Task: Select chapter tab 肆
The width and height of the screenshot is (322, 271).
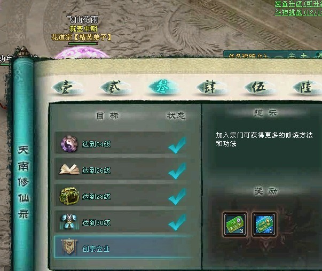Action: (x=211, y=87)
